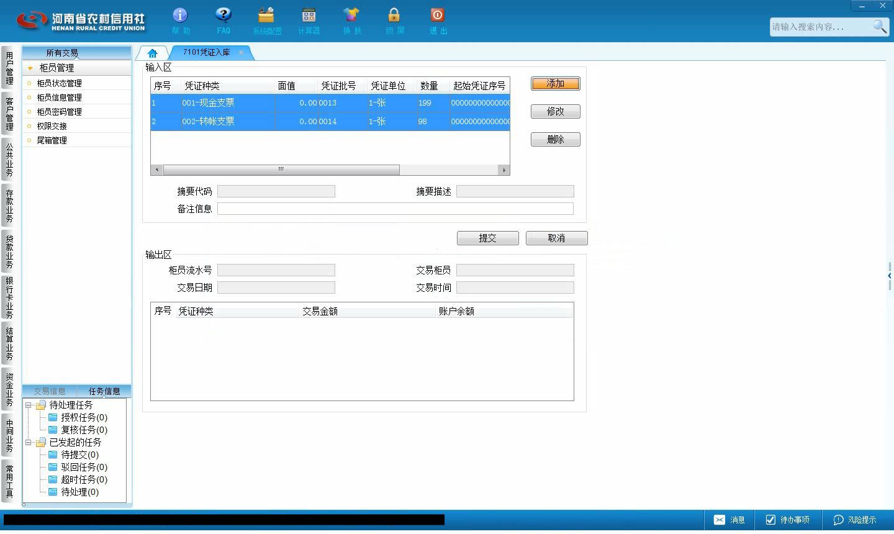Image resolution: width=894 pixels, height=534 pixels.
Task: Click the search magnifier icon
Action: [x=880, y=27]
